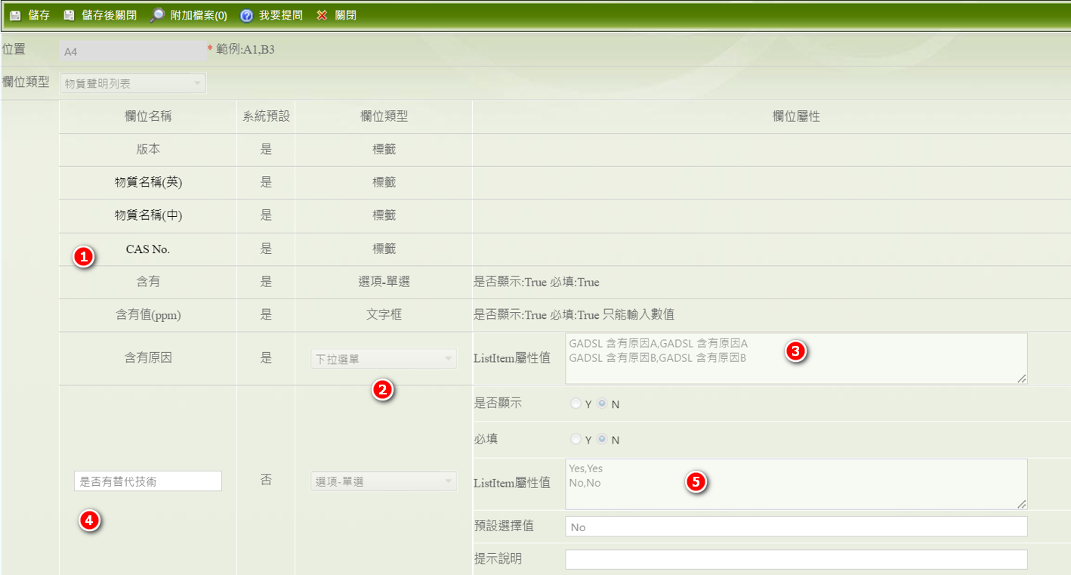Open the 選項-單選 type dropdown
Screen dimensions: 1071x575
point(384,481)
